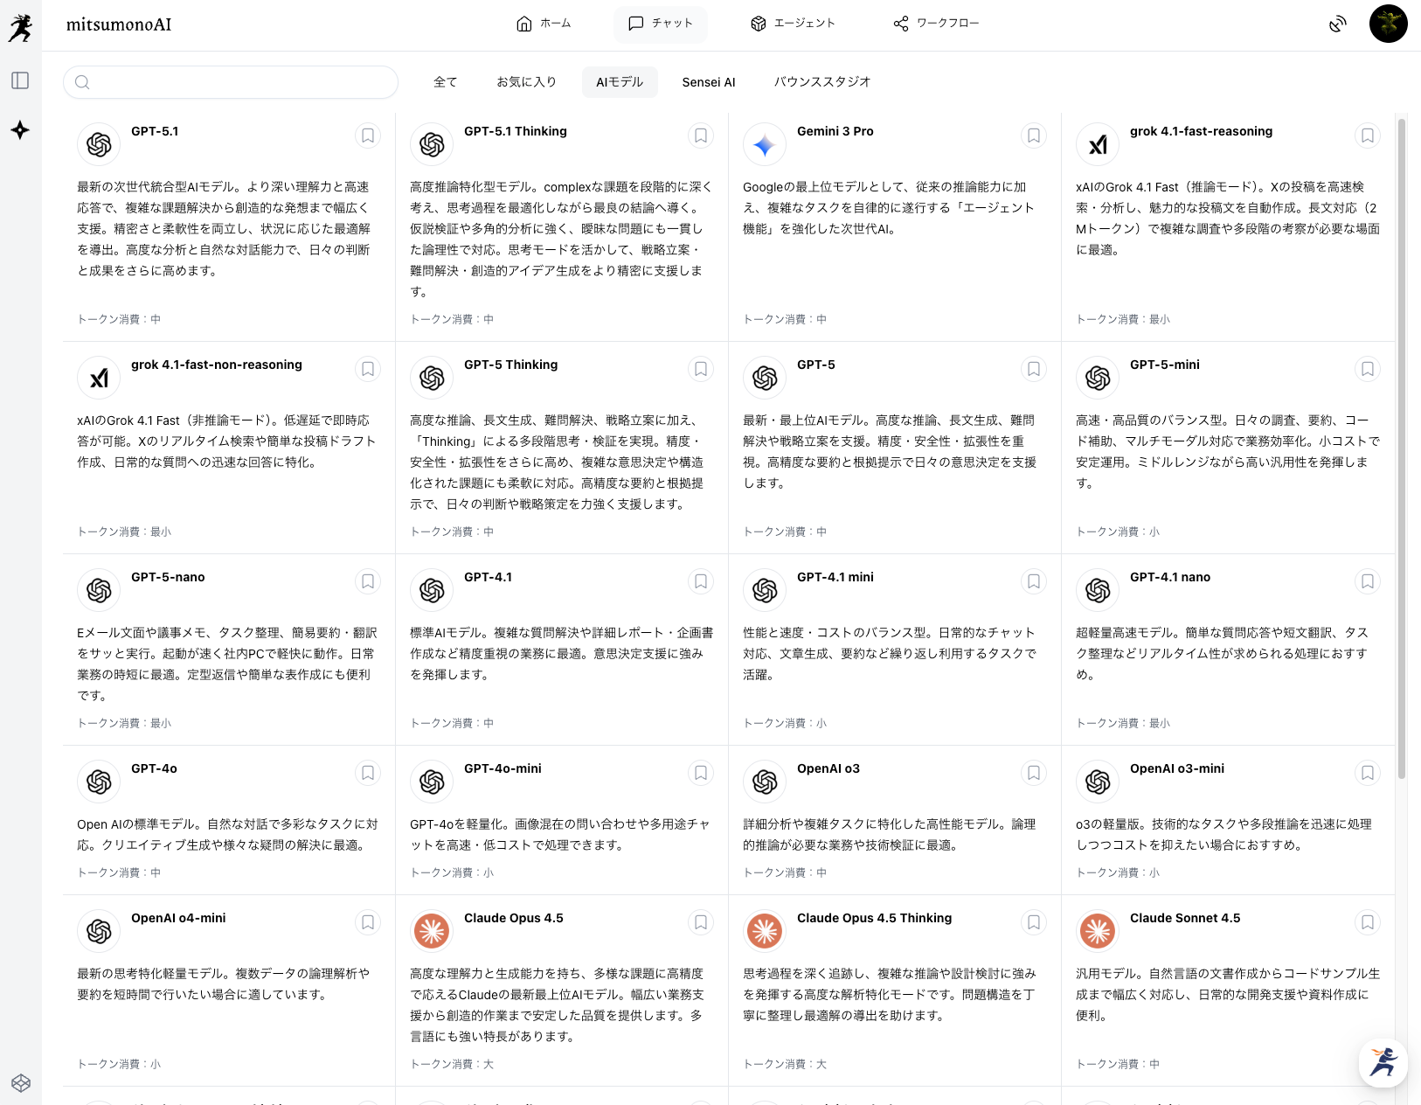This screenshot has width=1421, height=1105.
Task: Switch to the お気に入り filter tab
Action: (526, 82)
